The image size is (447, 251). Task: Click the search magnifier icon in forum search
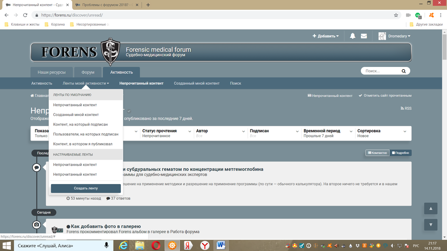pyautogui.click(x=404, y=71)
